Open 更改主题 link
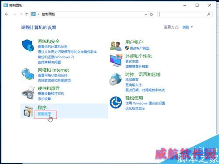219x164 pixels. coord(132,61)
